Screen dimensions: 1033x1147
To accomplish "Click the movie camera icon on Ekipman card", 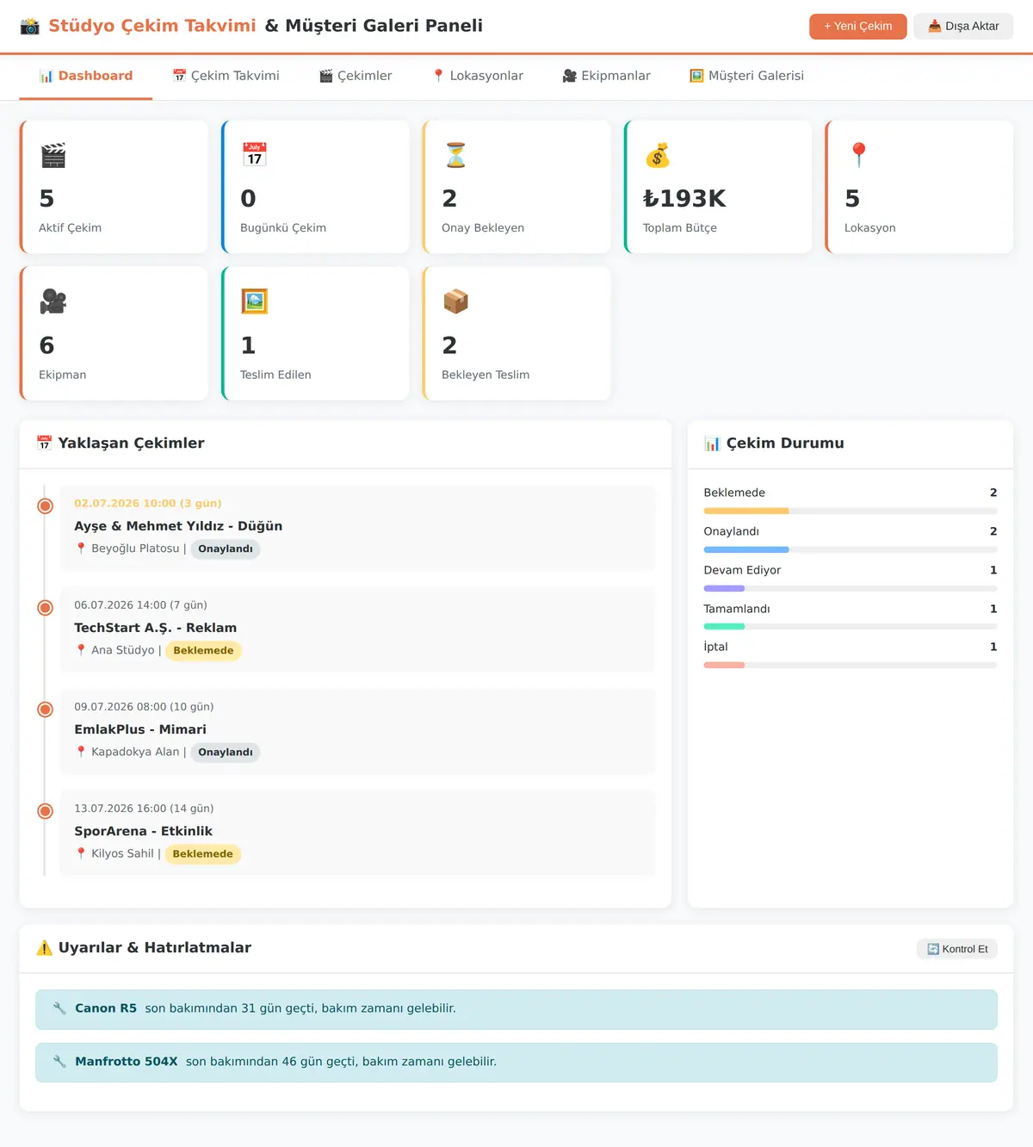I will click(x=53, y=301).
